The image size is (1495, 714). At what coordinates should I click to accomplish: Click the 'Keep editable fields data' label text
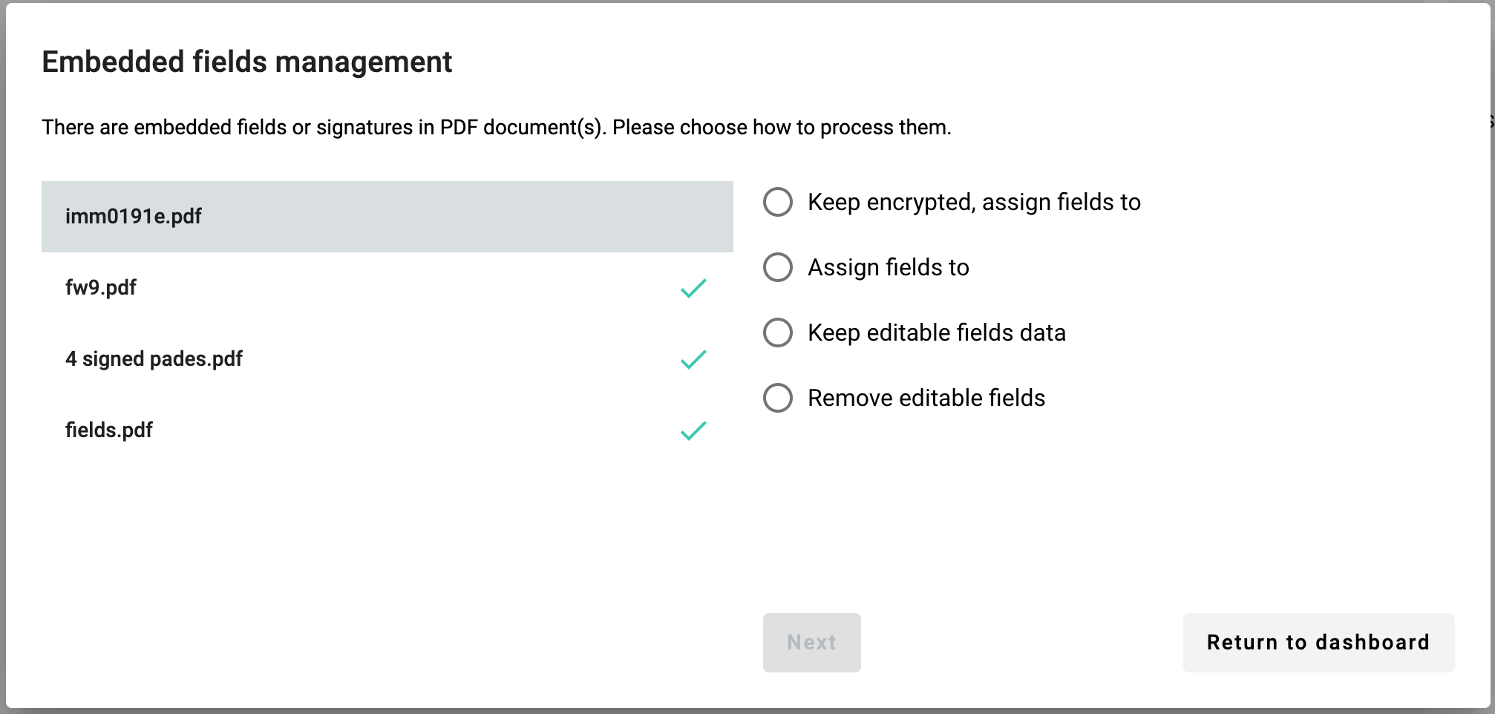coord(937,333)
